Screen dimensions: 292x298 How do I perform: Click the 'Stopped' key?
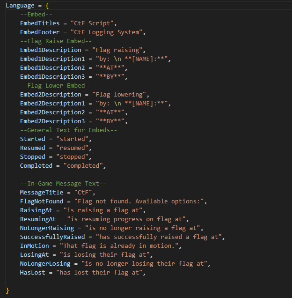(x=32, y=157)
